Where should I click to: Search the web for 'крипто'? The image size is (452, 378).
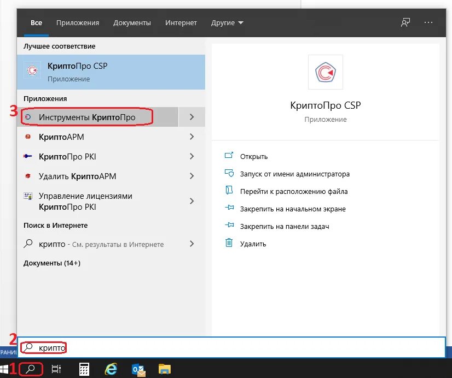pyautogui.click(x=98, y=244)
